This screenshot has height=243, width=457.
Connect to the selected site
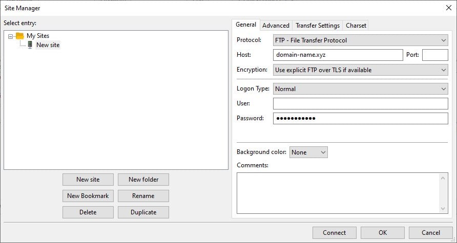coord(335,233)
